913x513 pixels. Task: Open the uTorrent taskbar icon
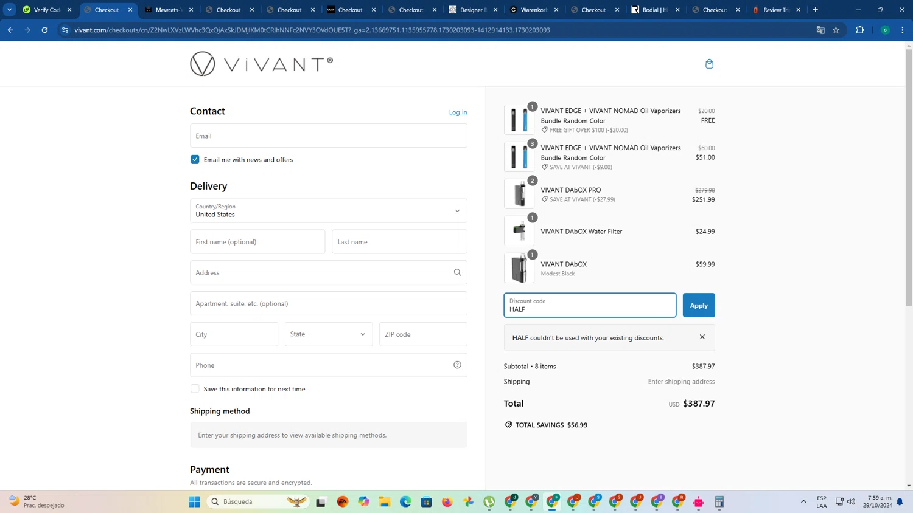click(489, 501)
